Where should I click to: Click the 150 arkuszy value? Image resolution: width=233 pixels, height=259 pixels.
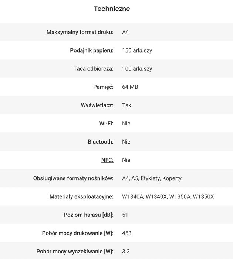point(137,50)
